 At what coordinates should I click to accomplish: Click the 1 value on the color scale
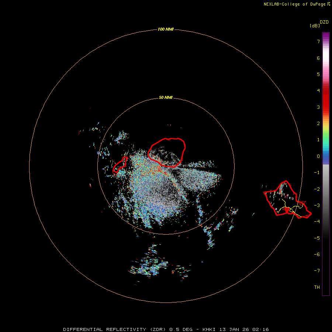[x=318, y=140]
